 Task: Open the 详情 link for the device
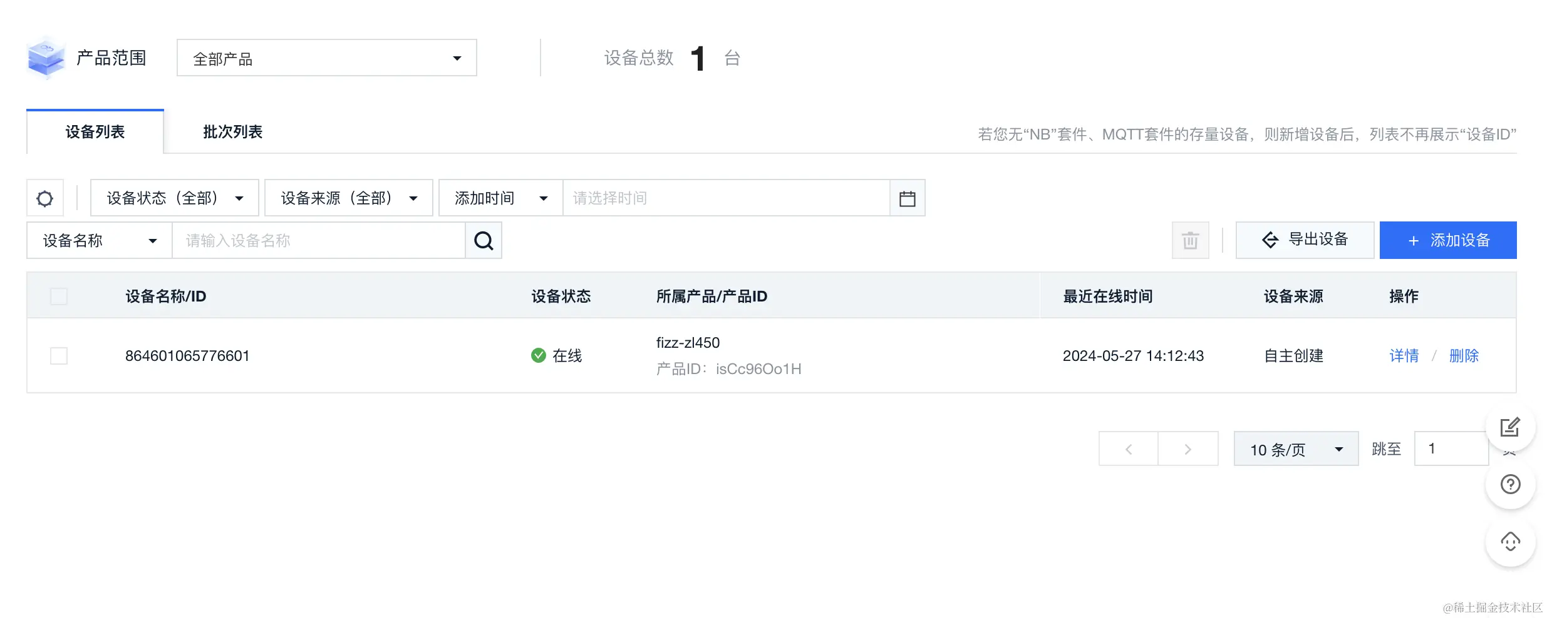(x=1404, y=356)
